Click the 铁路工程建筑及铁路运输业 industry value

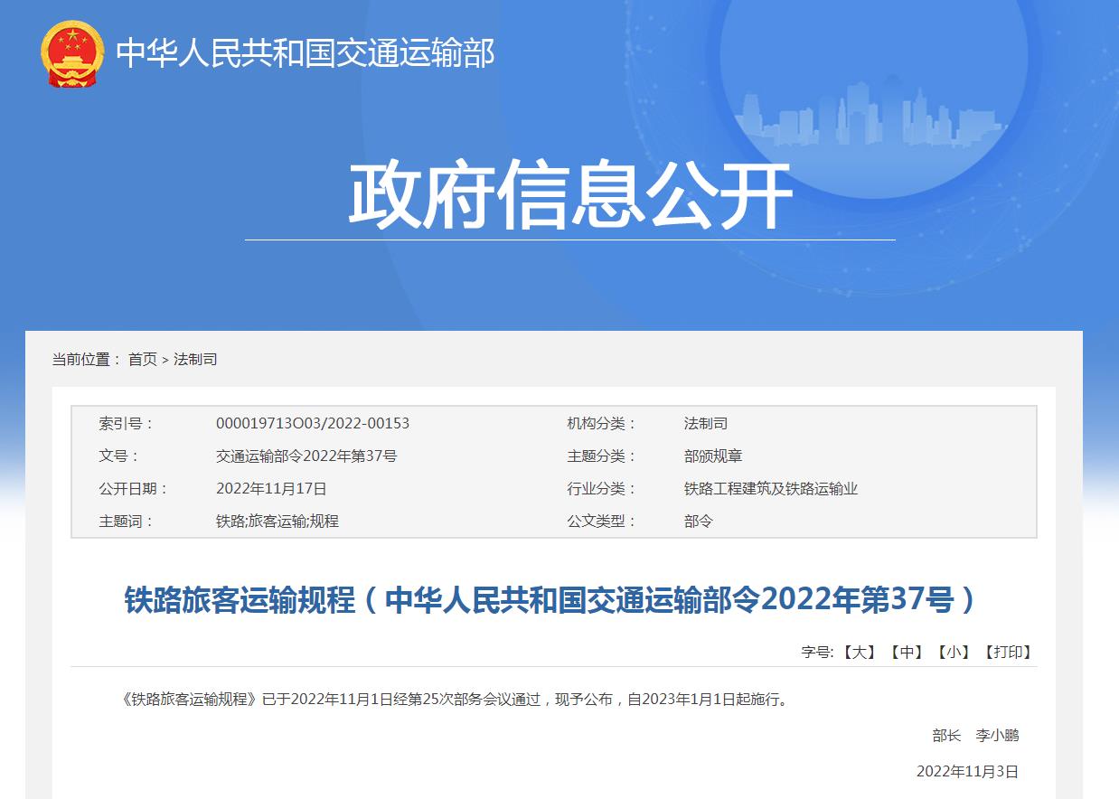tap(771, 488)
